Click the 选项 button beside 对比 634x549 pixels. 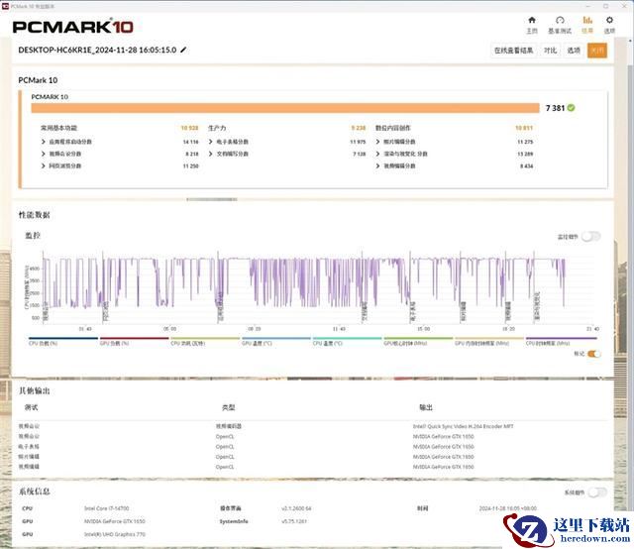point(574,51)
